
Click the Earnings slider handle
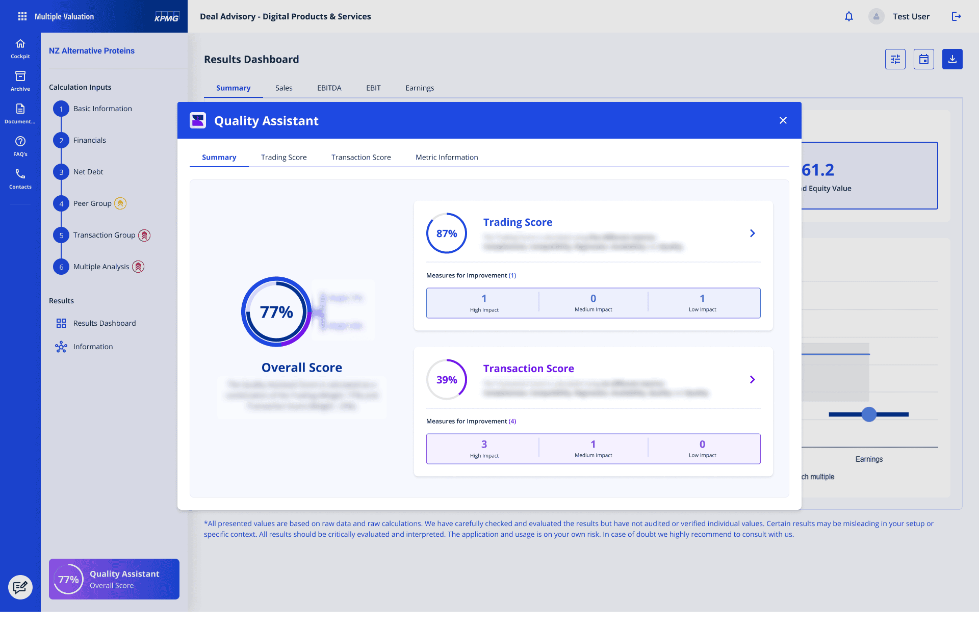[869, 414]
